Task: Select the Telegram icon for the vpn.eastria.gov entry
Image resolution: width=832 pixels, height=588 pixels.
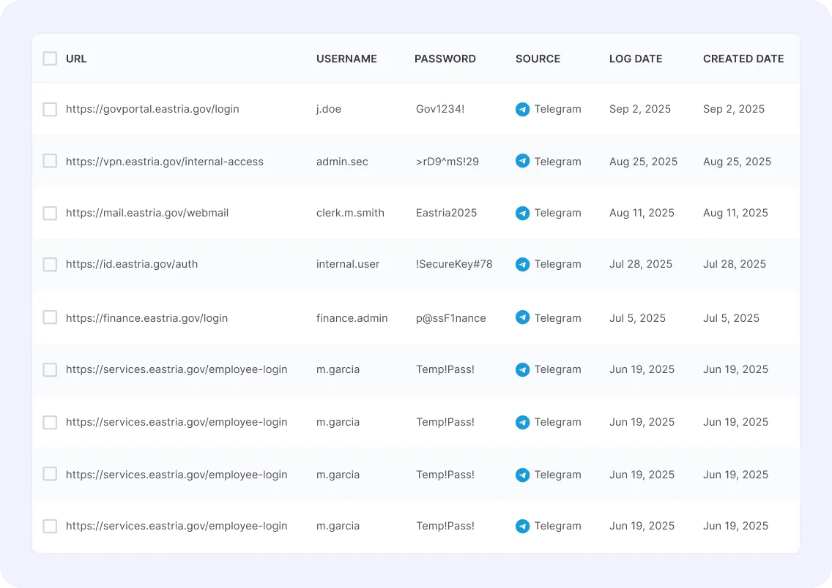Action: point(522,161)
